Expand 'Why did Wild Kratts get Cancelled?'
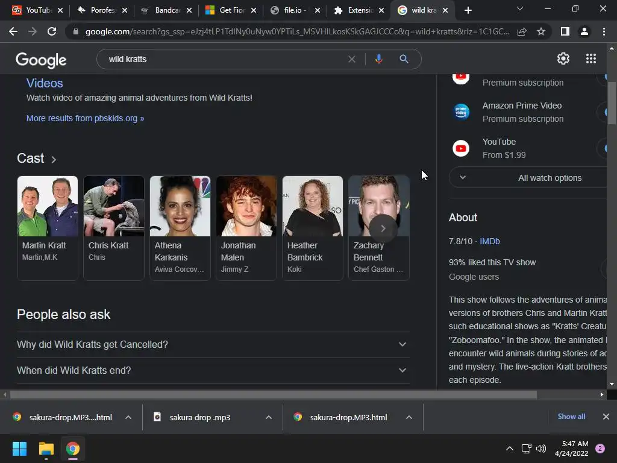 tap(213, 344)
